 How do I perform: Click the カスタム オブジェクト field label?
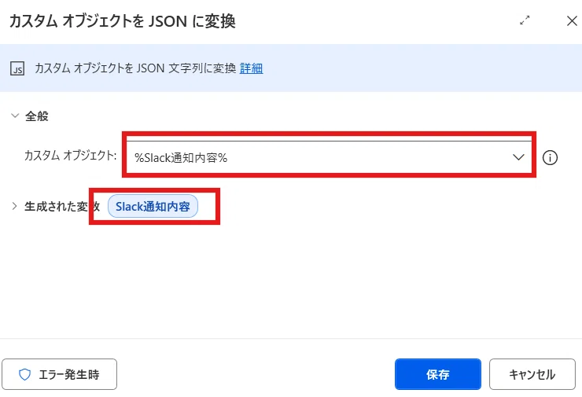pyautogui.click(x=71, y=155)
